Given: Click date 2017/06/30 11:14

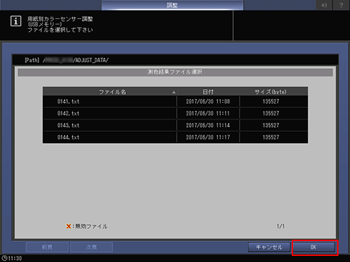Looking at the screenshot, I should [208, 126].
